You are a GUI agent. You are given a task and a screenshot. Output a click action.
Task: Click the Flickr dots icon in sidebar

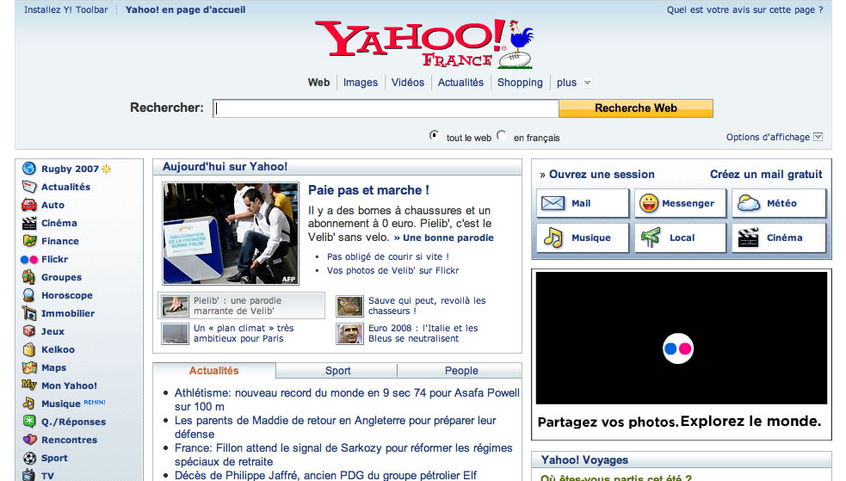coord(29,259)
